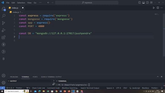This screenshot has height=93, width=165.
Task: Go back with the navigation arrow
Action: [48, 3]
